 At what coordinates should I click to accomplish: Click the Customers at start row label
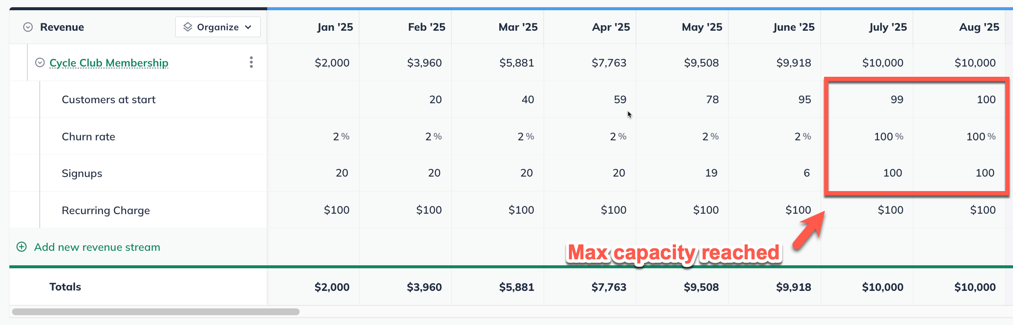click(x=109, y=99)
